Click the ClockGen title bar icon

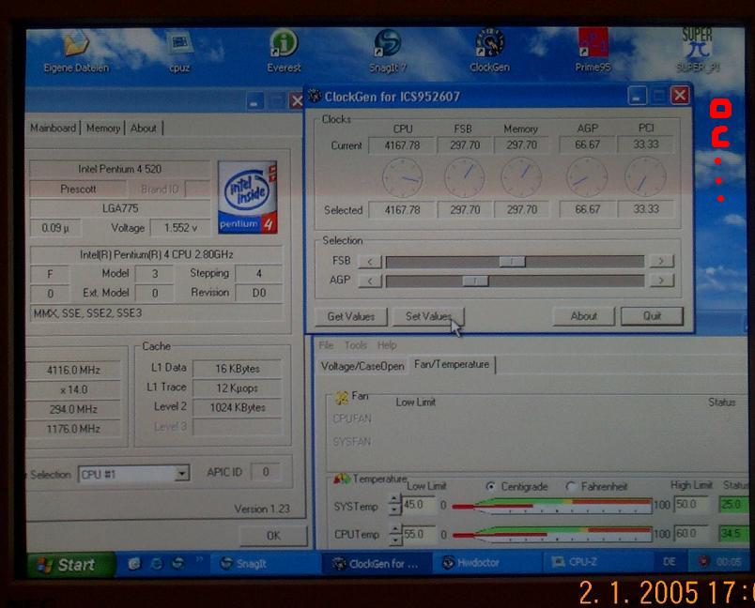(x=315, y=96)
